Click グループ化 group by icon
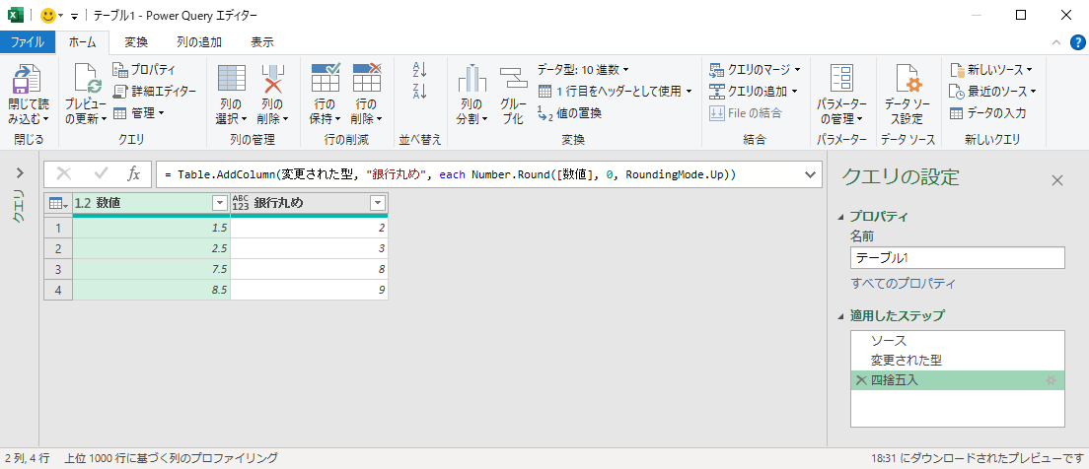 point(513,78)
